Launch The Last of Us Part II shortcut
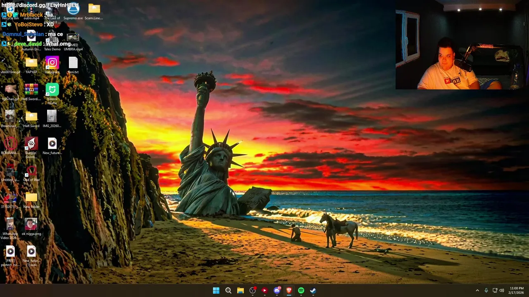The height and width of the screenshot is (297, 529). click(x=52, y=12)
